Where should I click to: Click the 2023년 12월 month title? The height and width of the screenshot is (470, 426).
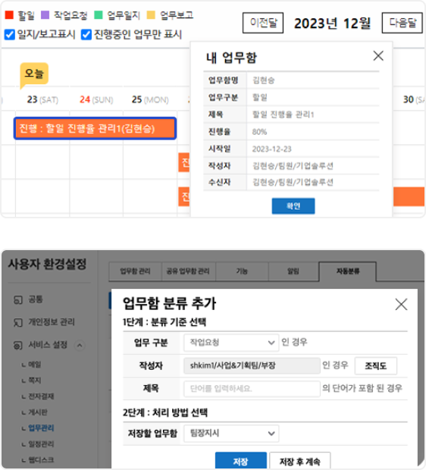click(x=332, y=23)
